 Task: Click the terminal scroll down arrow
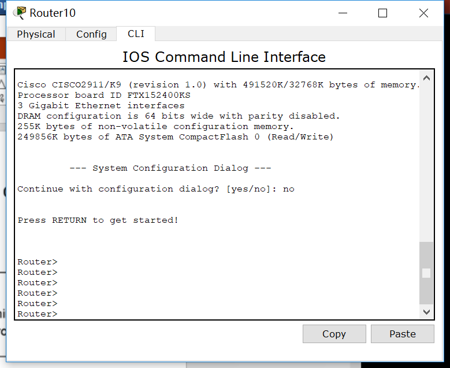tap(426, 312)
